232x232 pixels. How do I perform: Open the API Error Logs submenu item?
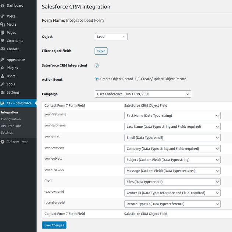click(x=11, y=126)
